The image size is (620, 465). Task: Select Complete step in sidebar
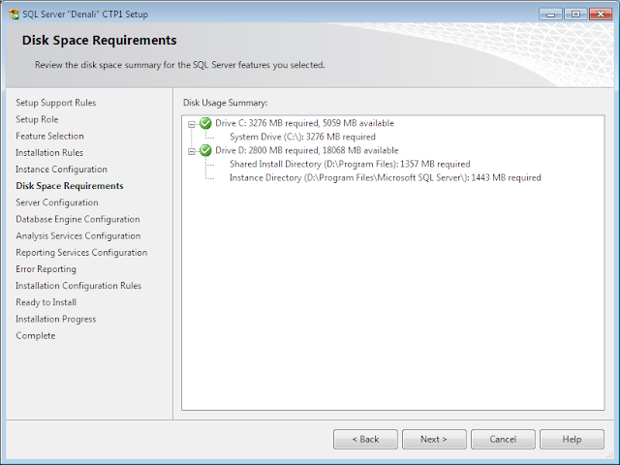pos(36,335)
